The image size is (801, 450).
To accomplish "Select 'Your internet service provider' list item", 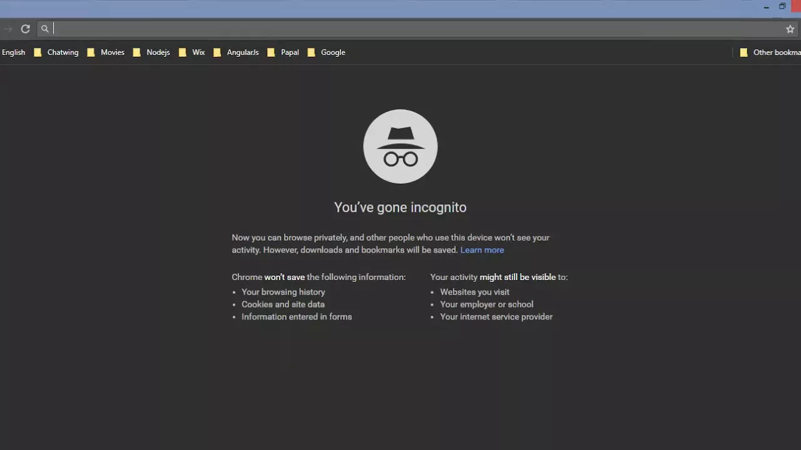I will click(496, 317).
